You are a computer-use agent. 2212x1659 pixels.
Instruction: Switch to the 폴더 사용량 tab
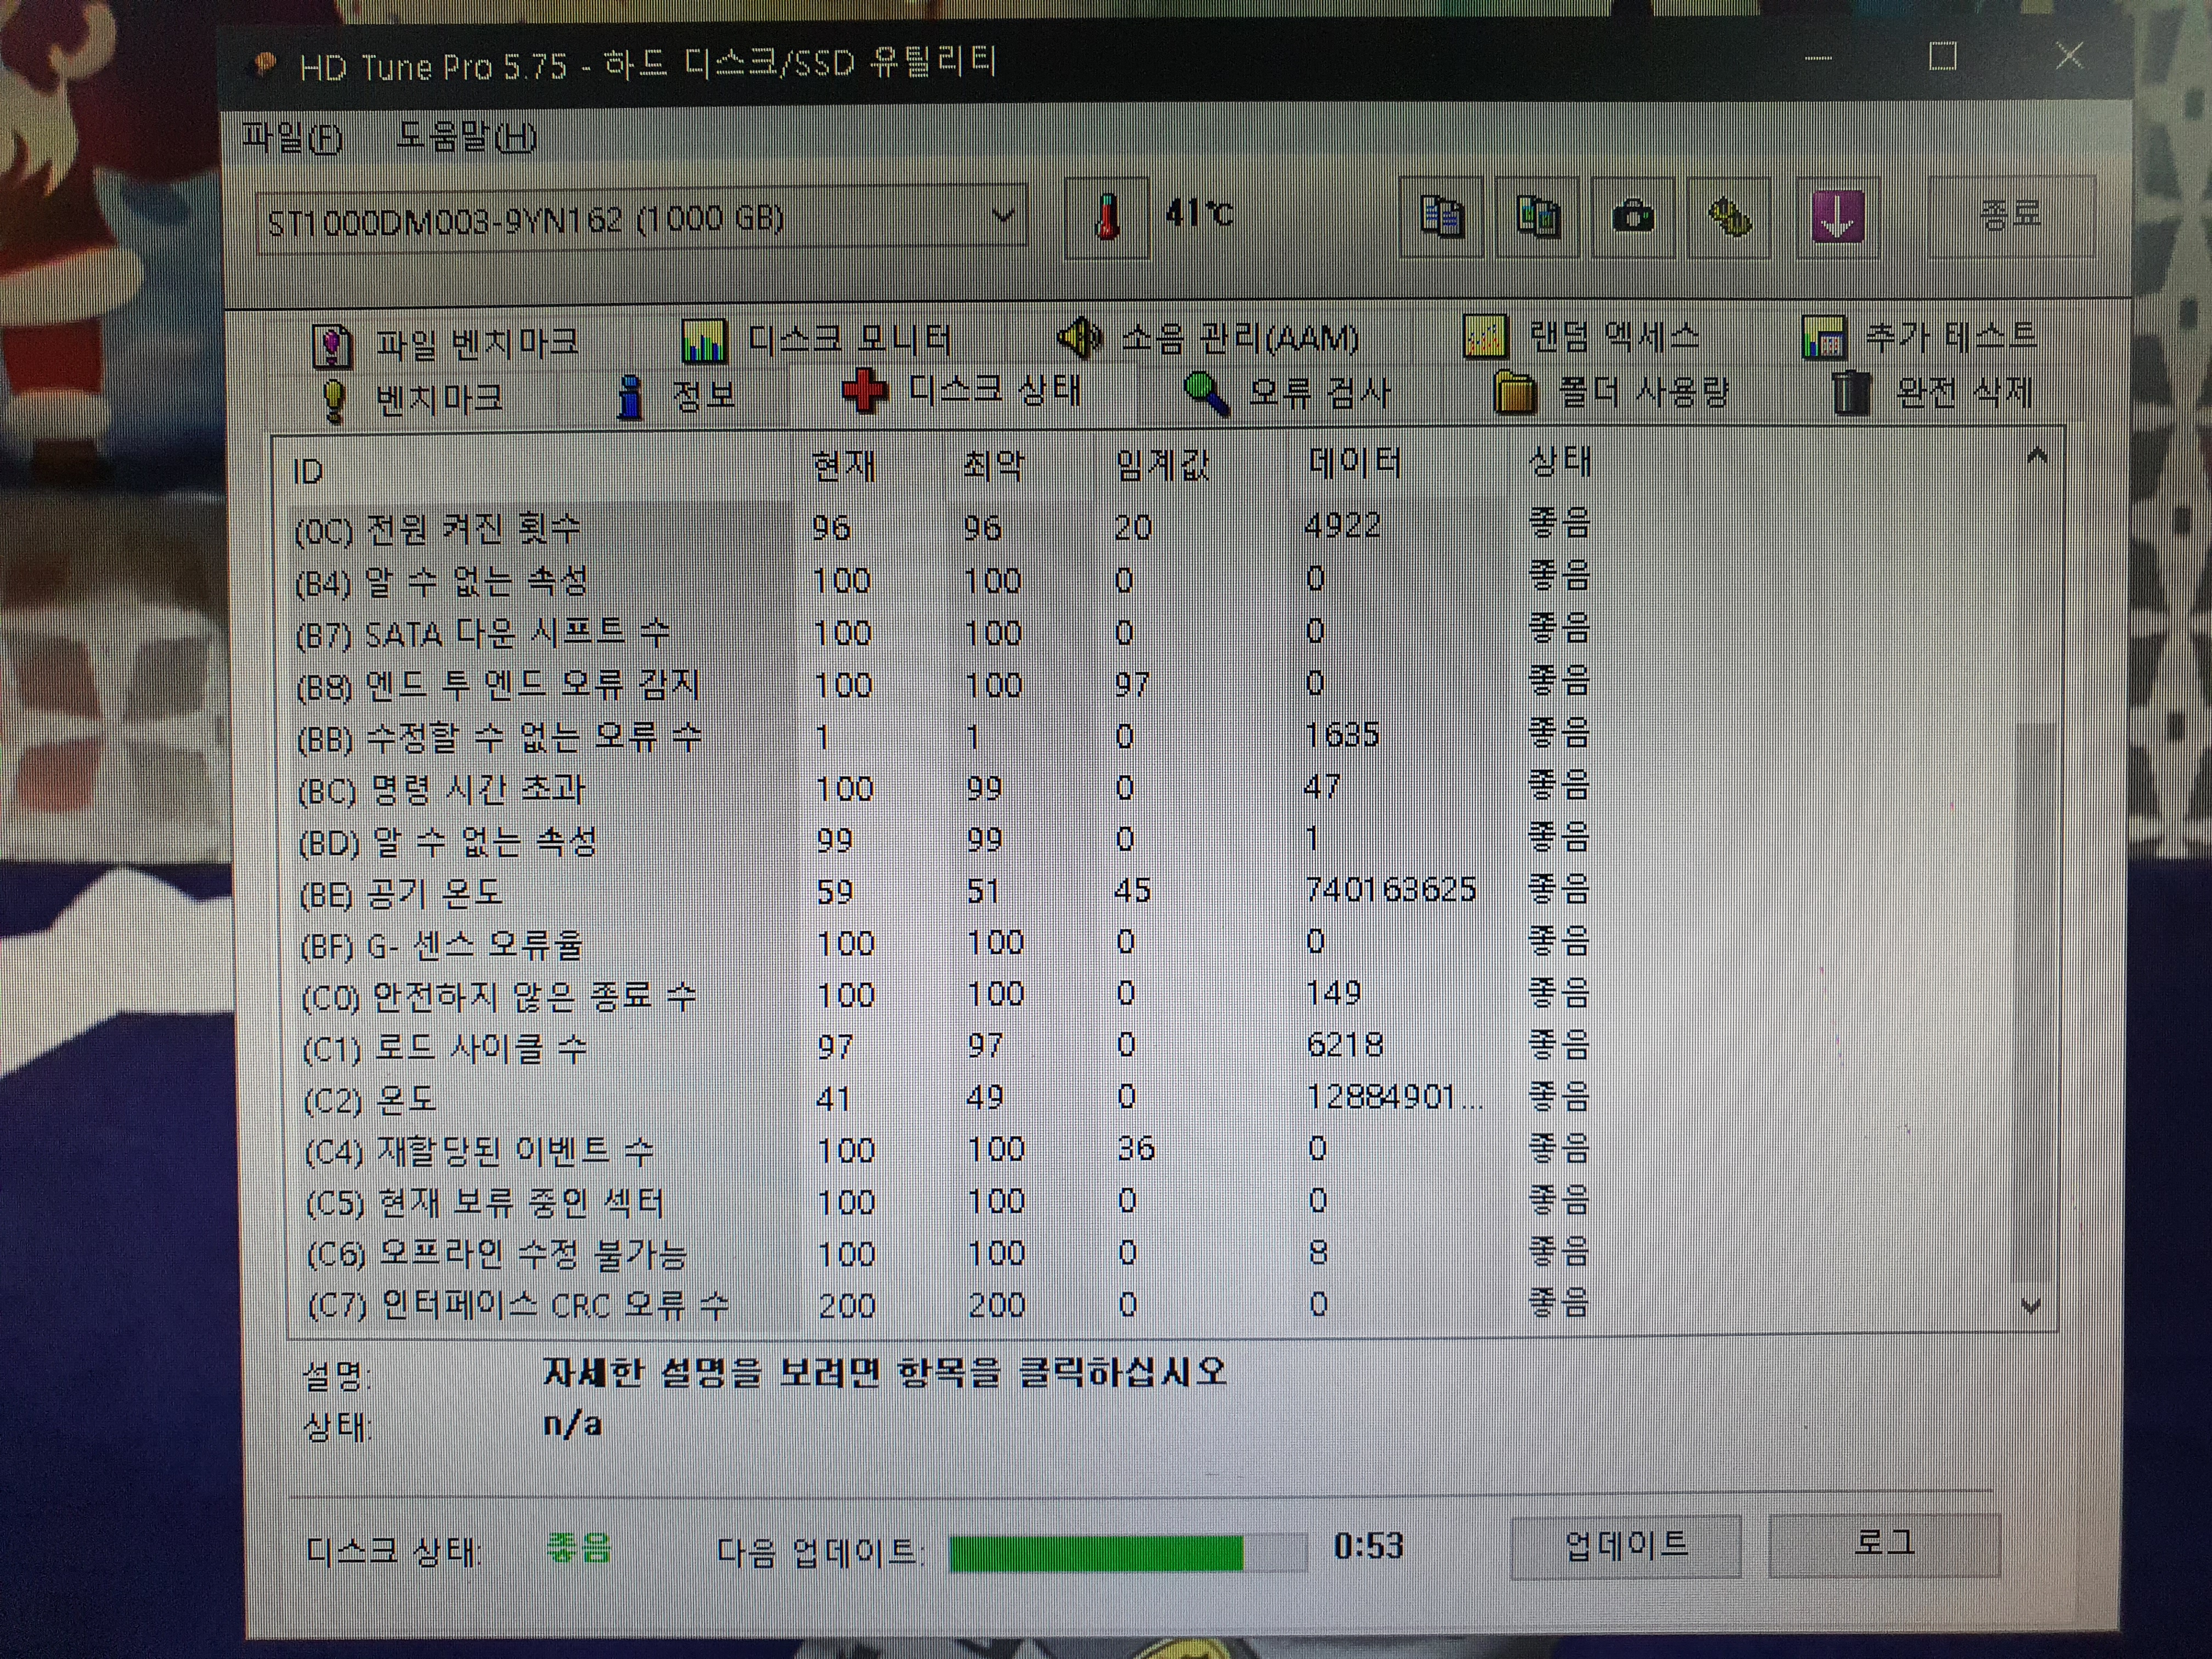click(x=1612, y=392)
